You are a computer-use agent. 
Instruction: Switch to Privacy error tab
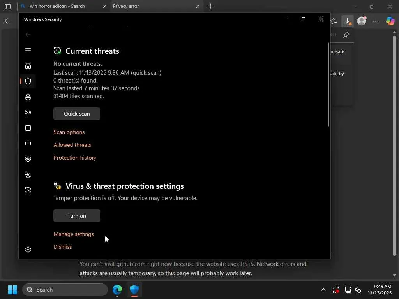coord(152,6)
